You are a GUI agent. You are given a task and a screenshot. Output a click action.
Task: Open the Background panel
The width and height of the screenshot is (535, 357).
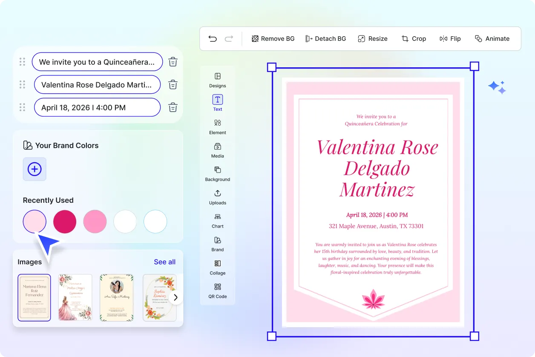217,174
